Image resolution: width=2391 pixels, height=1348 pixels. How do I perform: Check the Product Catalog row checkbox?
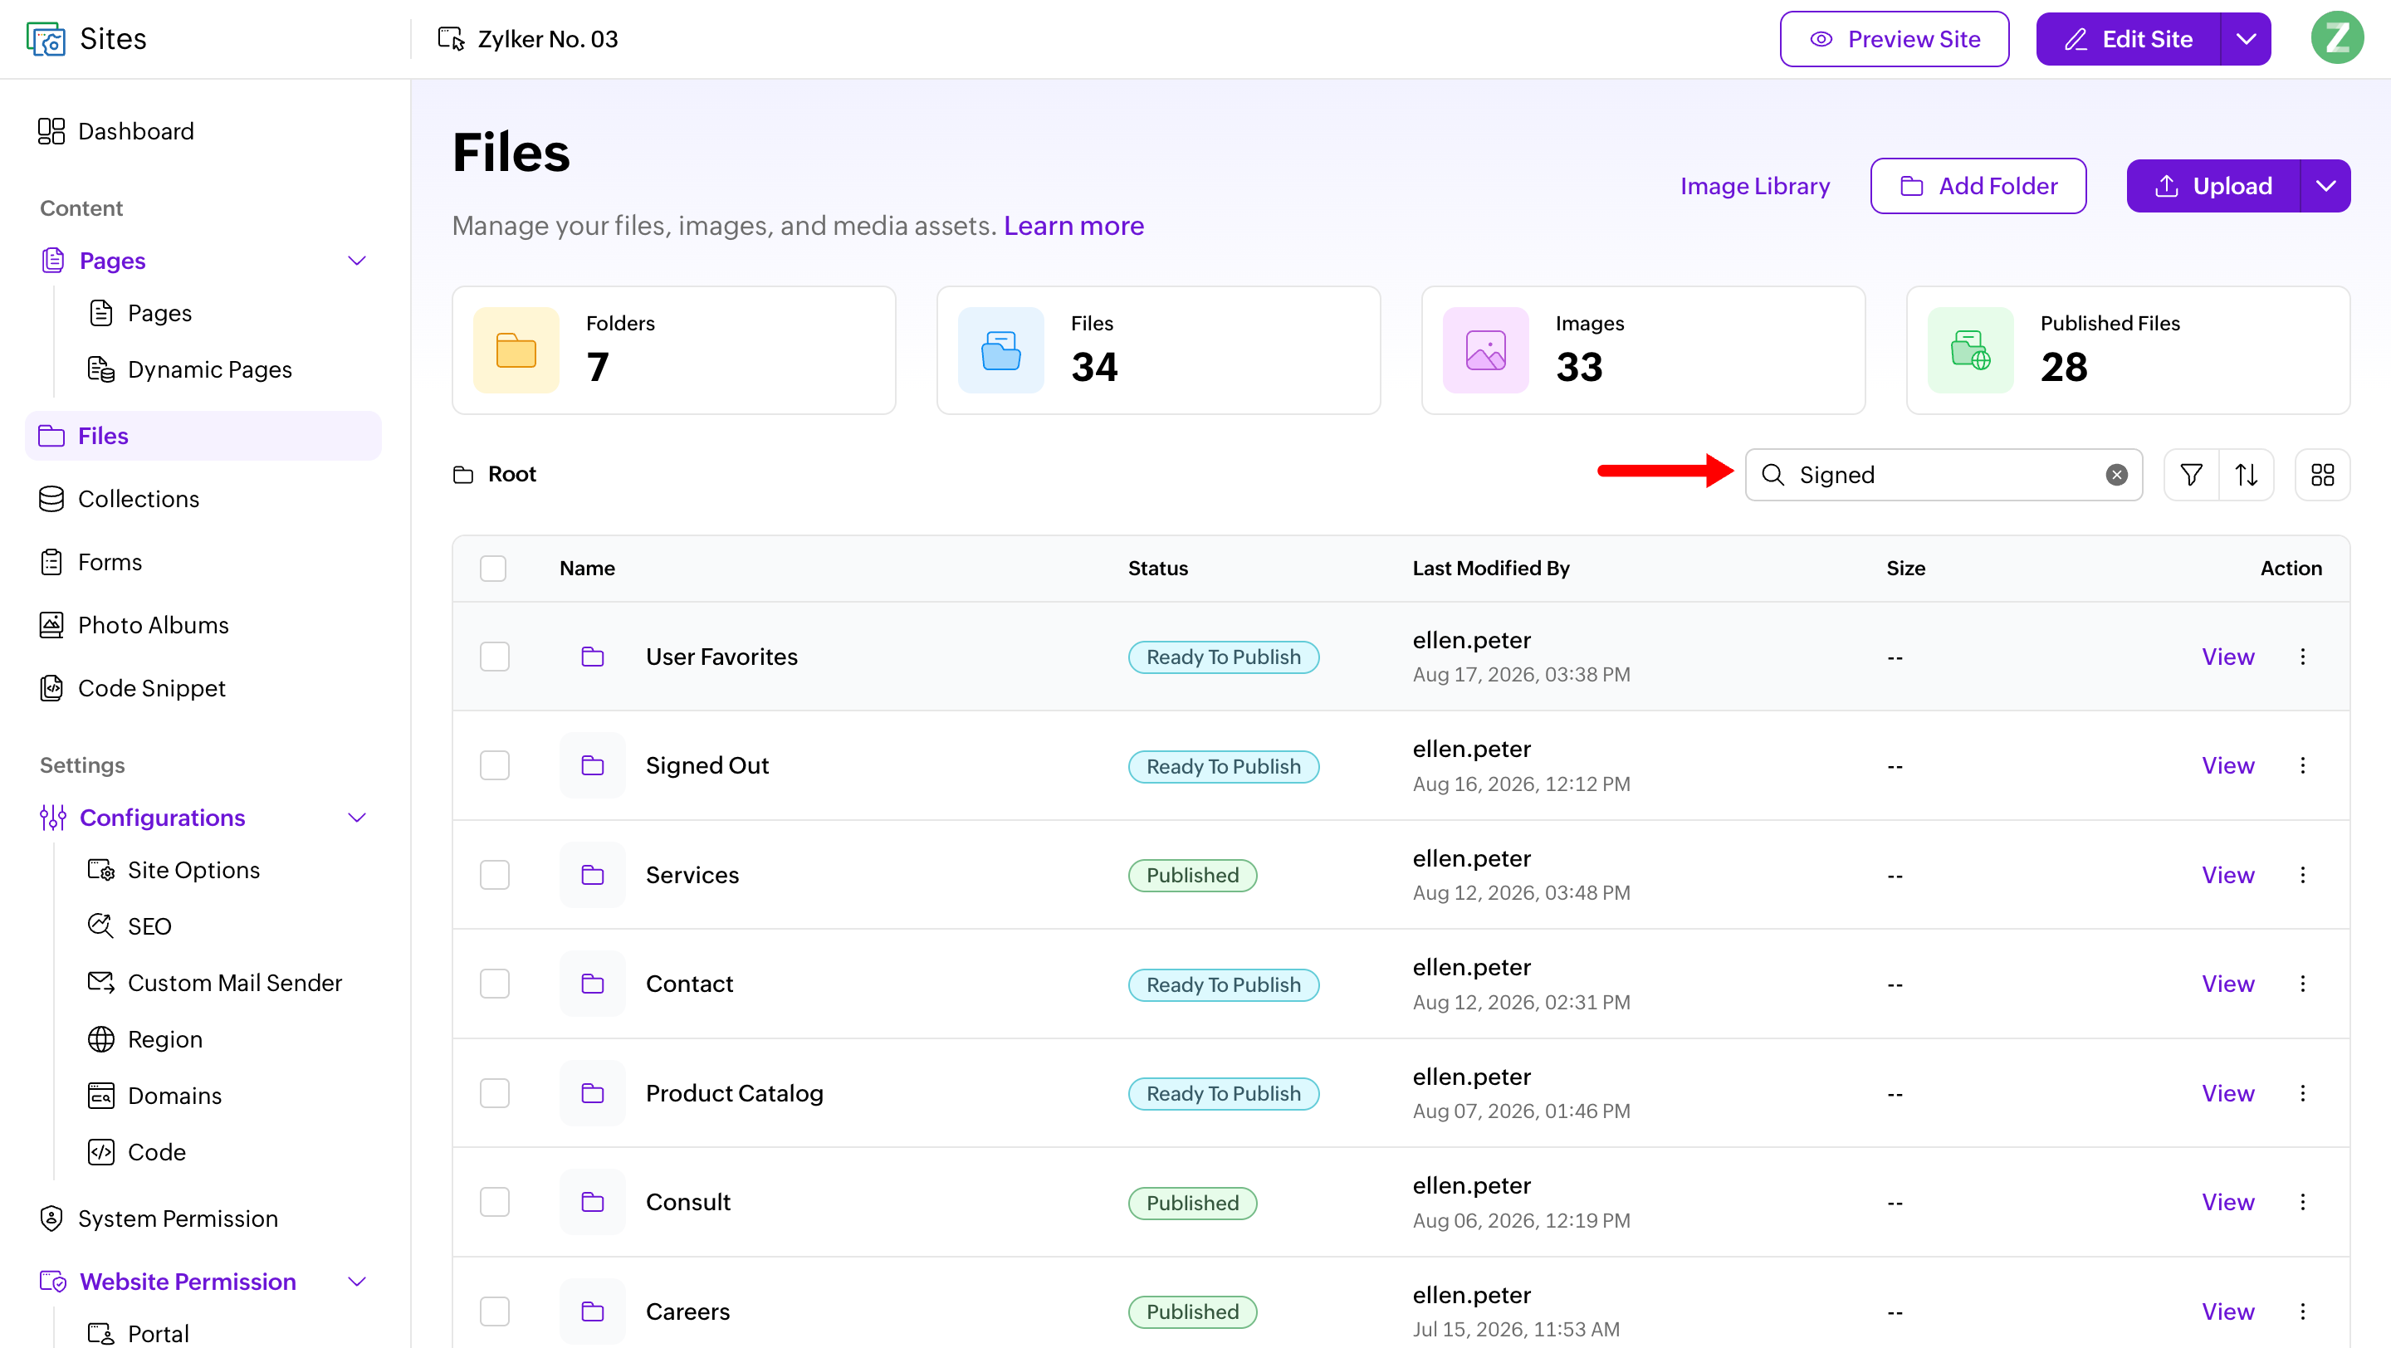pyautogui.click(x=495, y=1093)
